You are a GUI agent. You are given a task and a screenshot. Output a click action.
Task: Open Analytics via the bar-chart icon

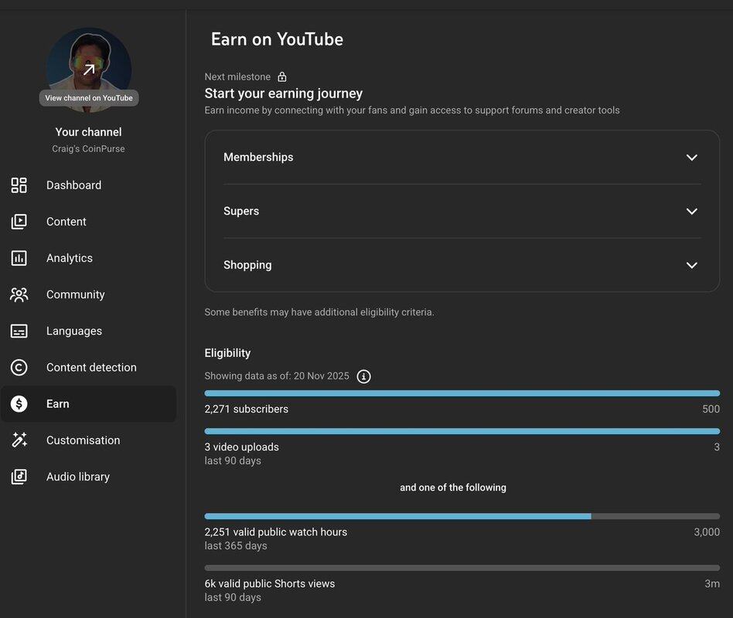pyautogui.click(x=19, y=258)
